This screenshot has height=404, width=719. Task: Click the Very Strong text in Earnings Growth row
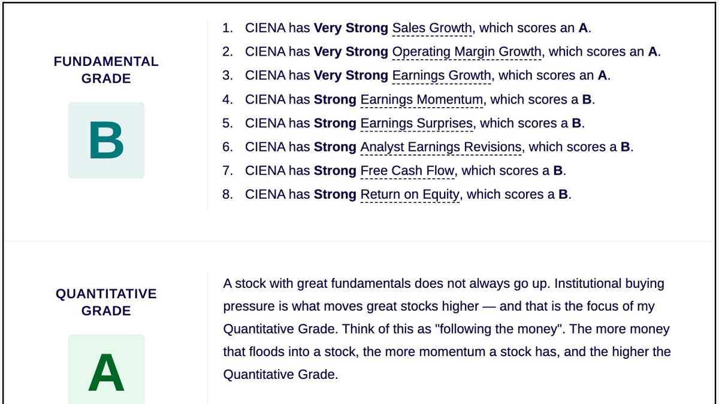(351, 76)
